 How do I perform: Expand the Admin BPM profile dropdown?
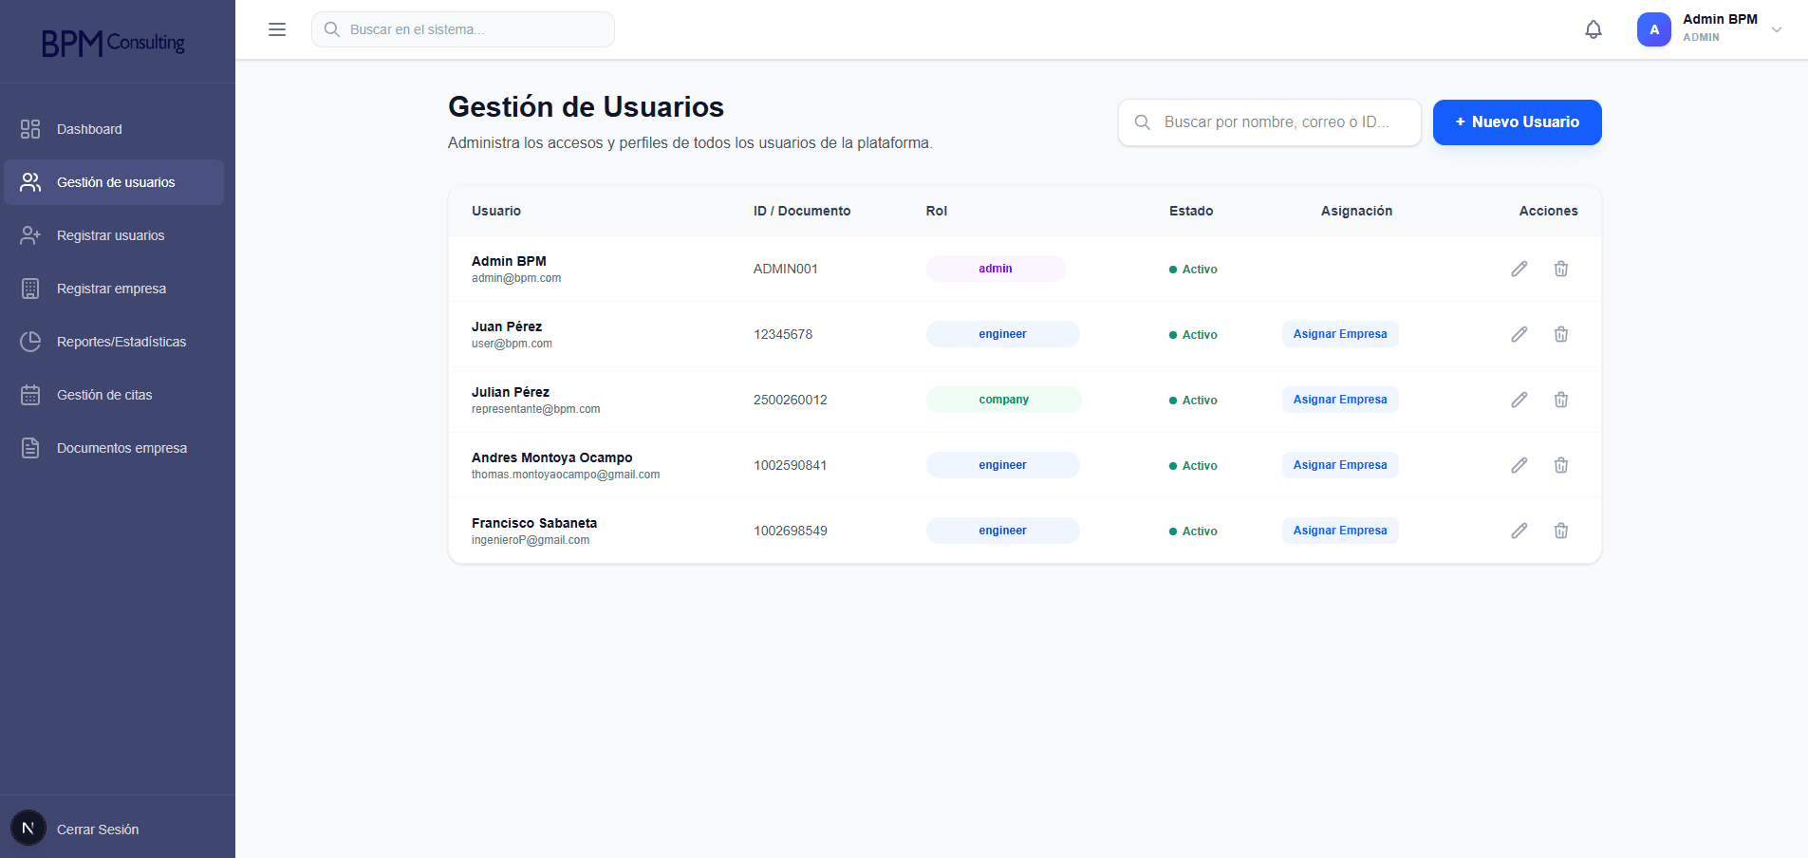coord(1777,29)
